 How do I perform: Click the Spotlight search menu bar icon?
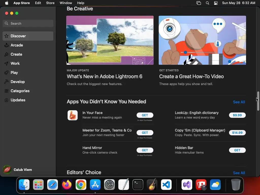(x=207, y=3)
